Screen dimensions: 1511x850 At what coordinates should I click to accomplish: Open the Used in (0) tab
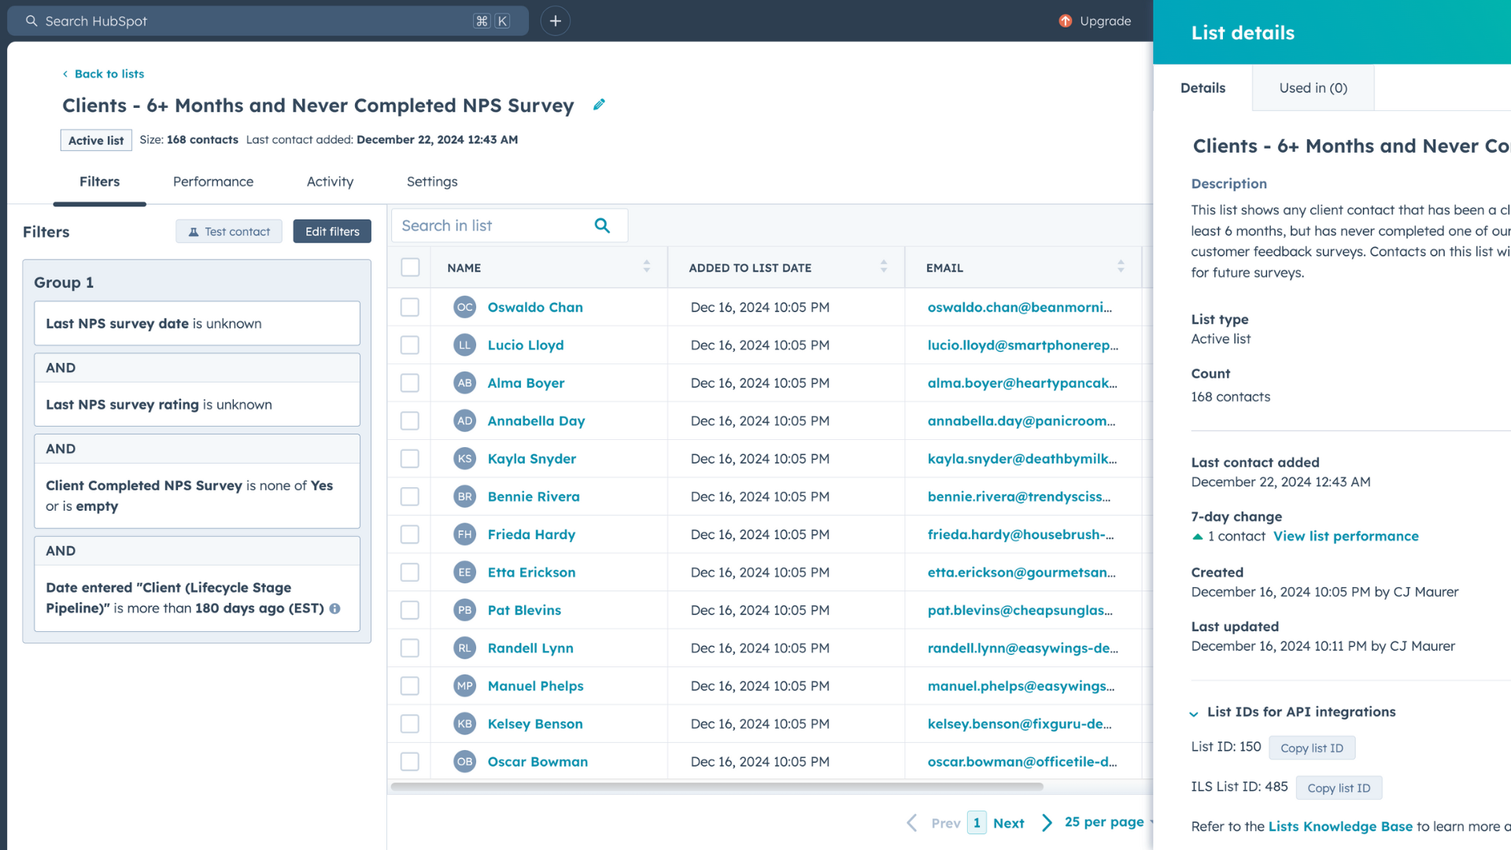[x=1313, y=88]
